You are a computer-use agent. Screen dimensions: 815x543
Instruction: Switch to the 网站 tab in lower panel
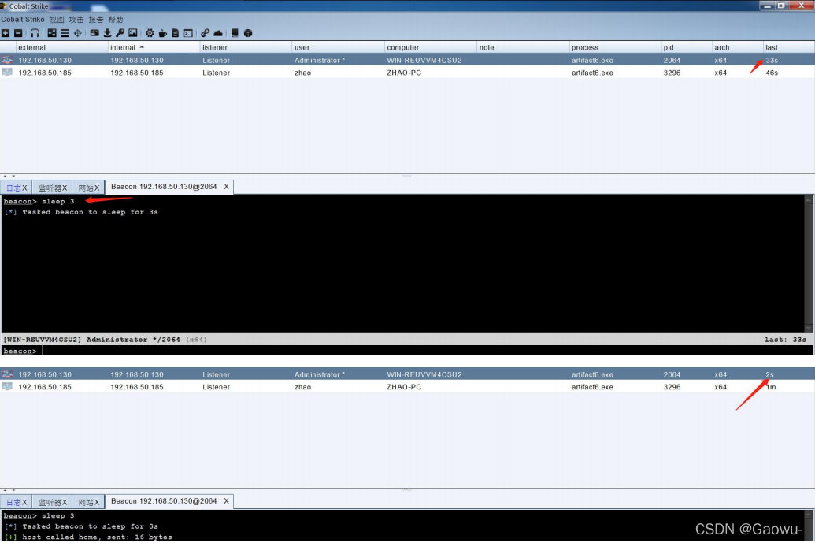click(86, 502)
